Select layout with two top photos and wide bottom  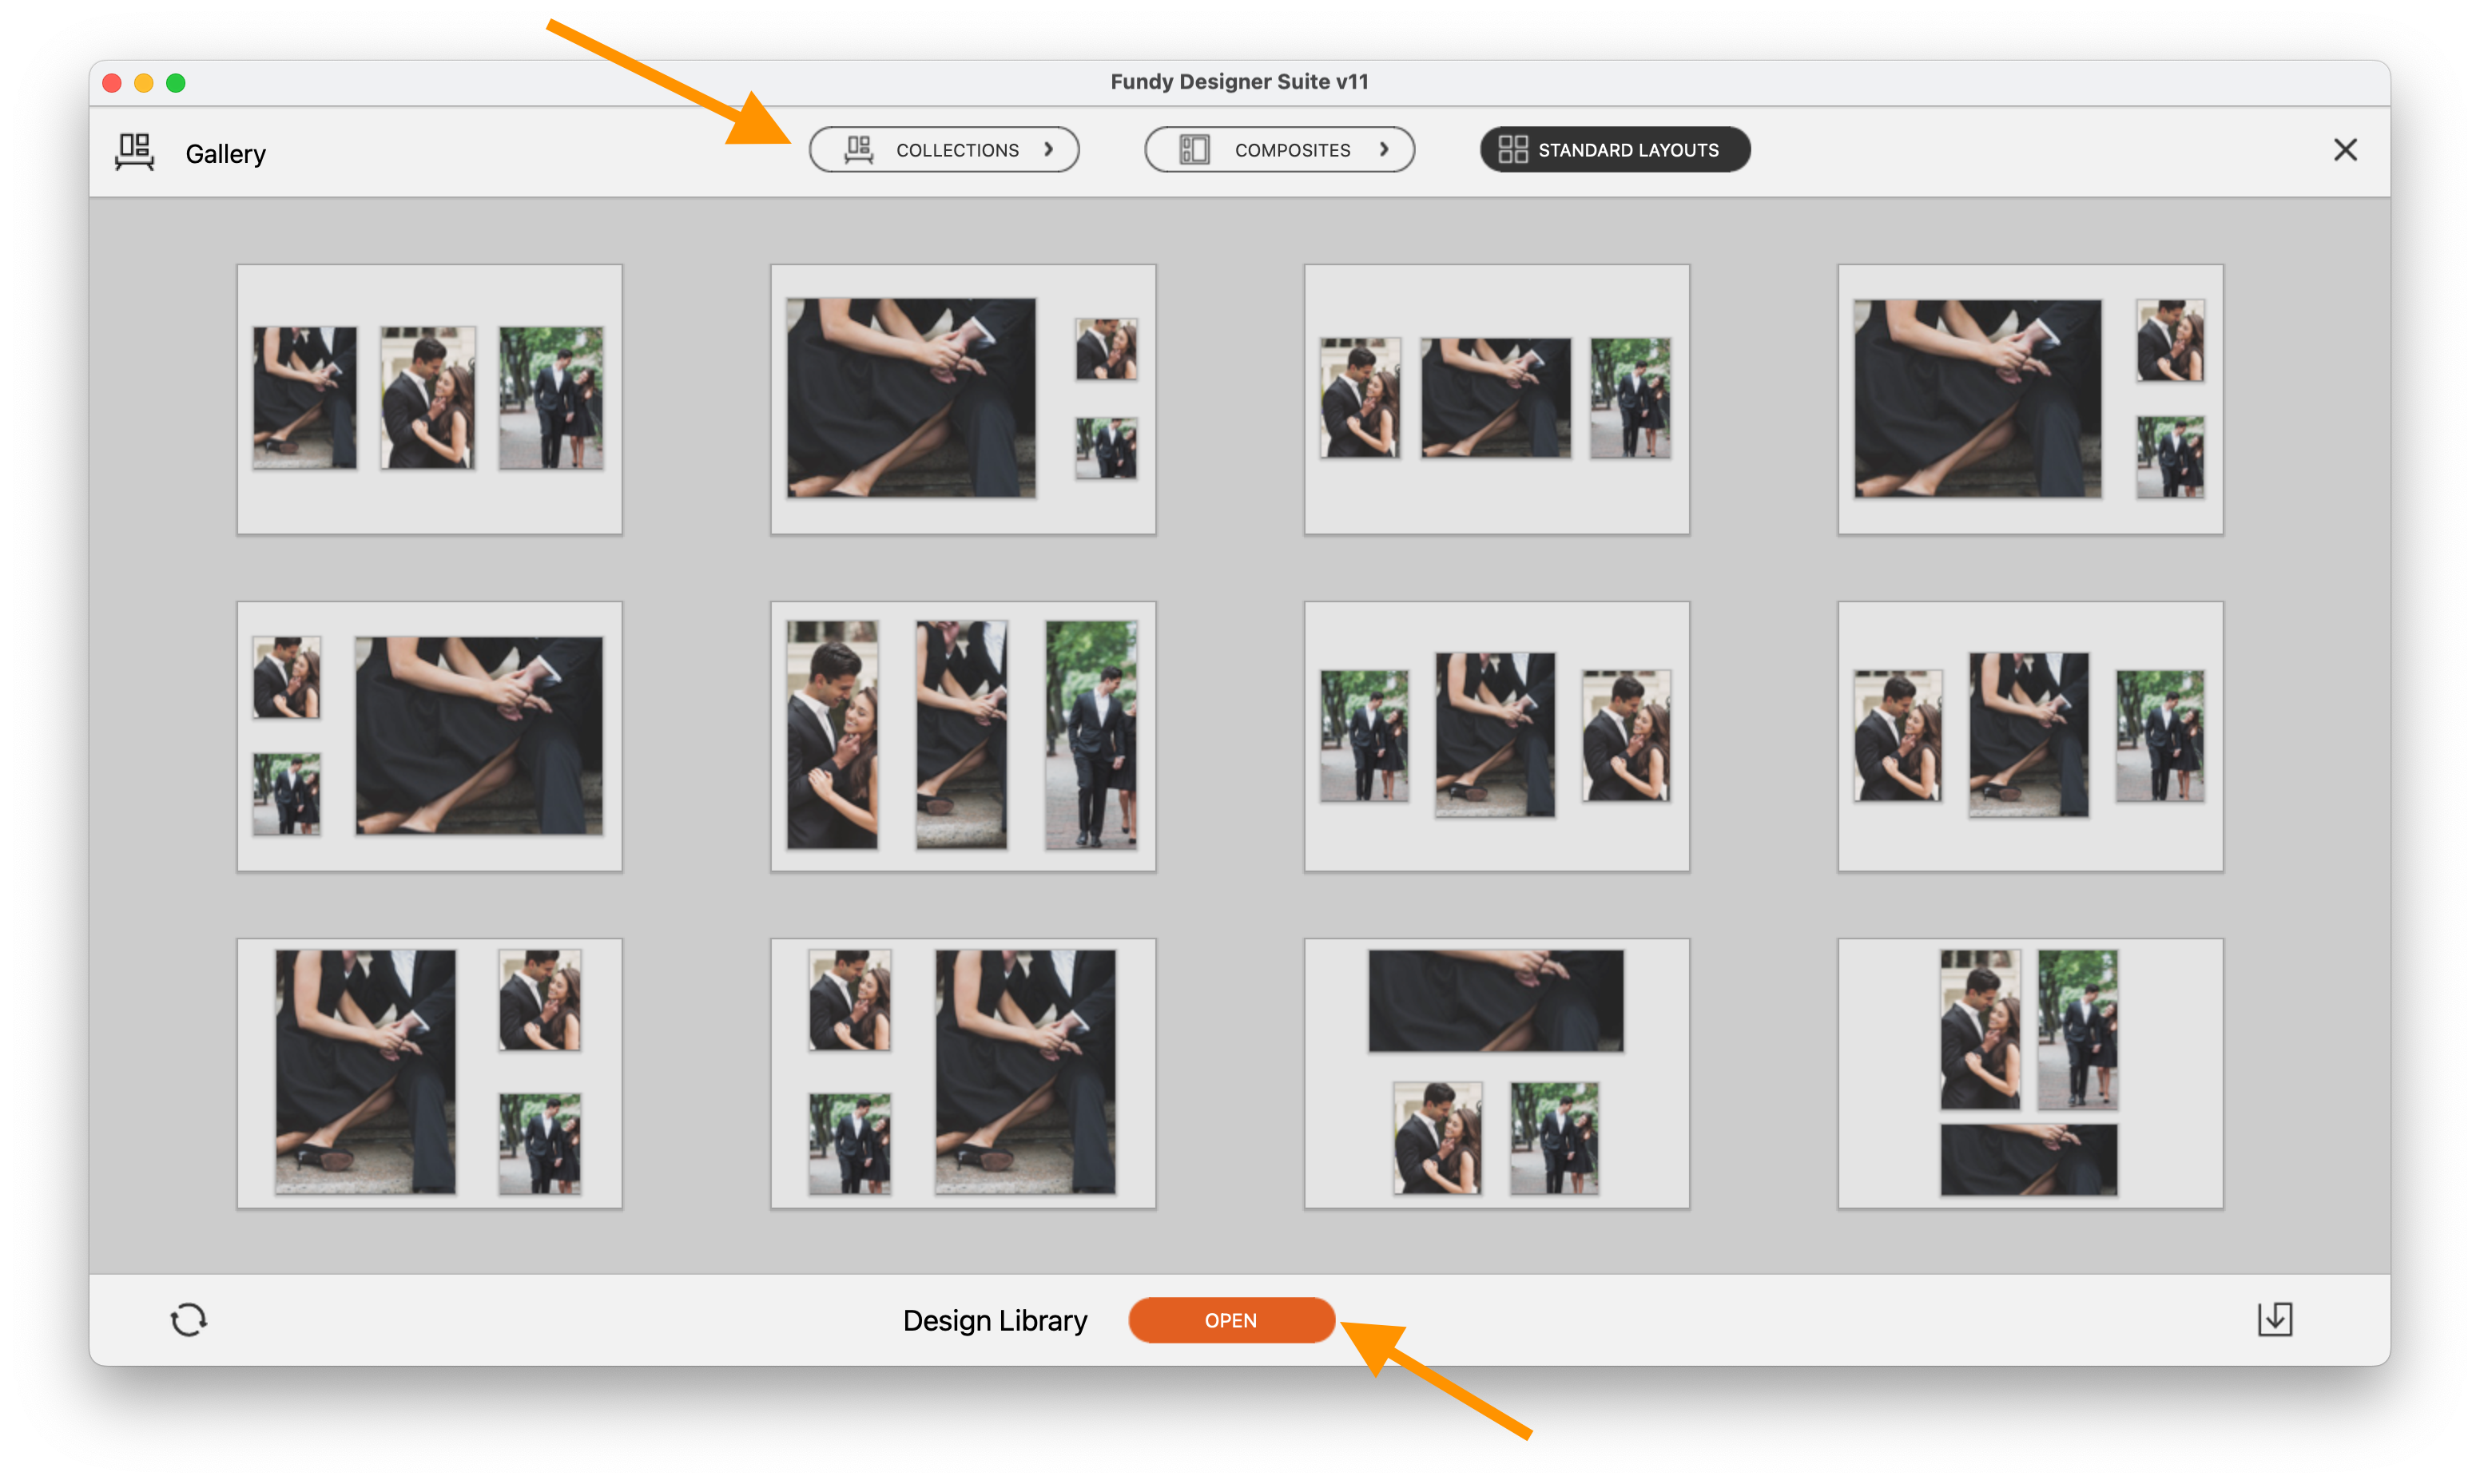2030,1073
